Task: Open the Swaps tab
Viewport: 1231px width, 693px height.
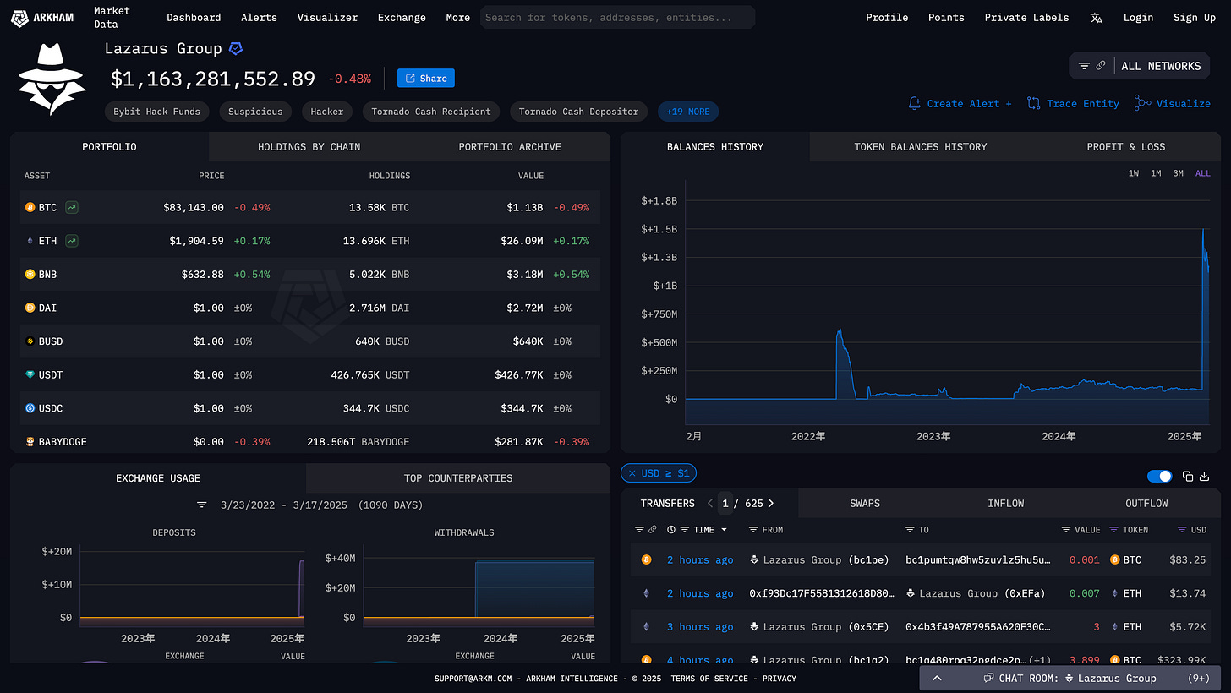Action: coord(864,504)
